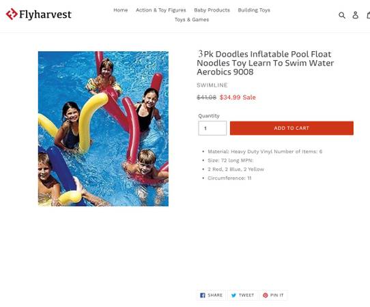The height and width of the screenshot is (307, 370).
Task: Click the product title heading
Action: [x=266, y=63]
